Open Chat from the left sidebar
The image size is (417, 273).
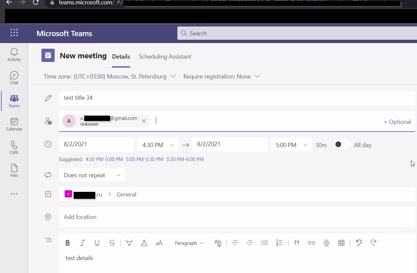click(x=14, y=78)
